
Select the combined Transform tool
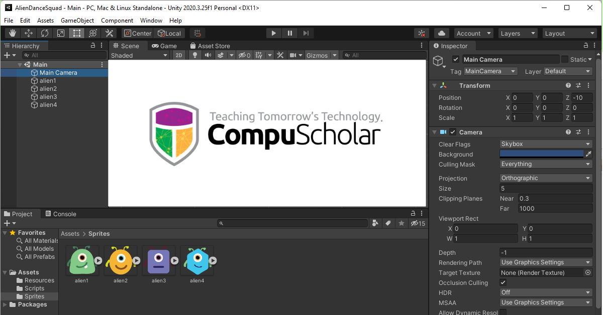pyautogui.click(x=93, y=33)
